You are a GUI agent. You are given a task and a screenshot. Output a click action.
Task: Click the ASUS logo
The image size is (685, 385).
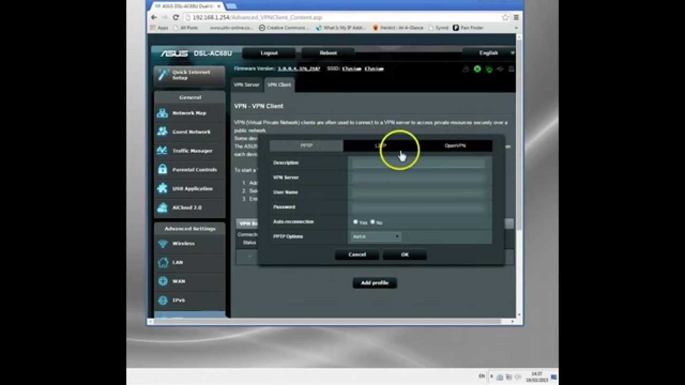pos(174,53)
